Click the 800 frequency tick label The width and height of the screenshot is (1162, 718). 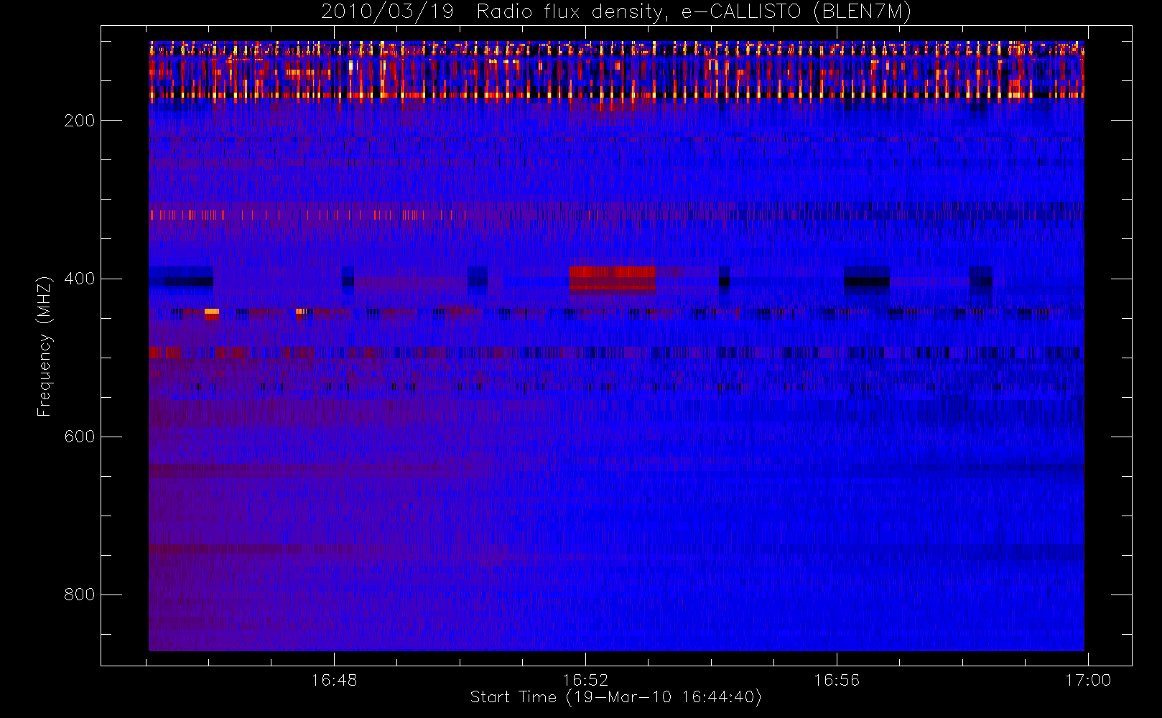79,595
